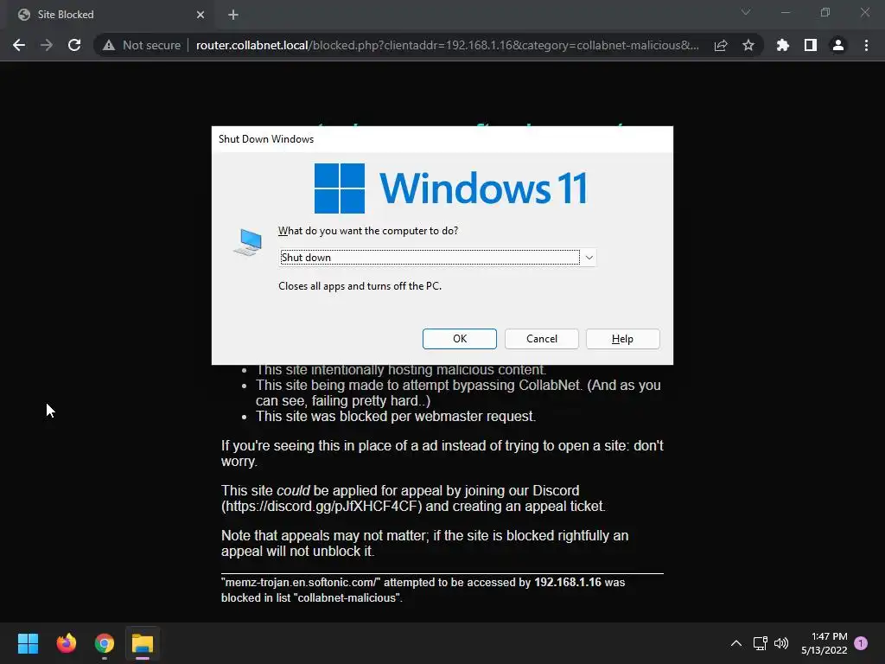885x664 pixels.
Task: Open Chrome extensions puzzle icon
Action: (x=782, y=45)
